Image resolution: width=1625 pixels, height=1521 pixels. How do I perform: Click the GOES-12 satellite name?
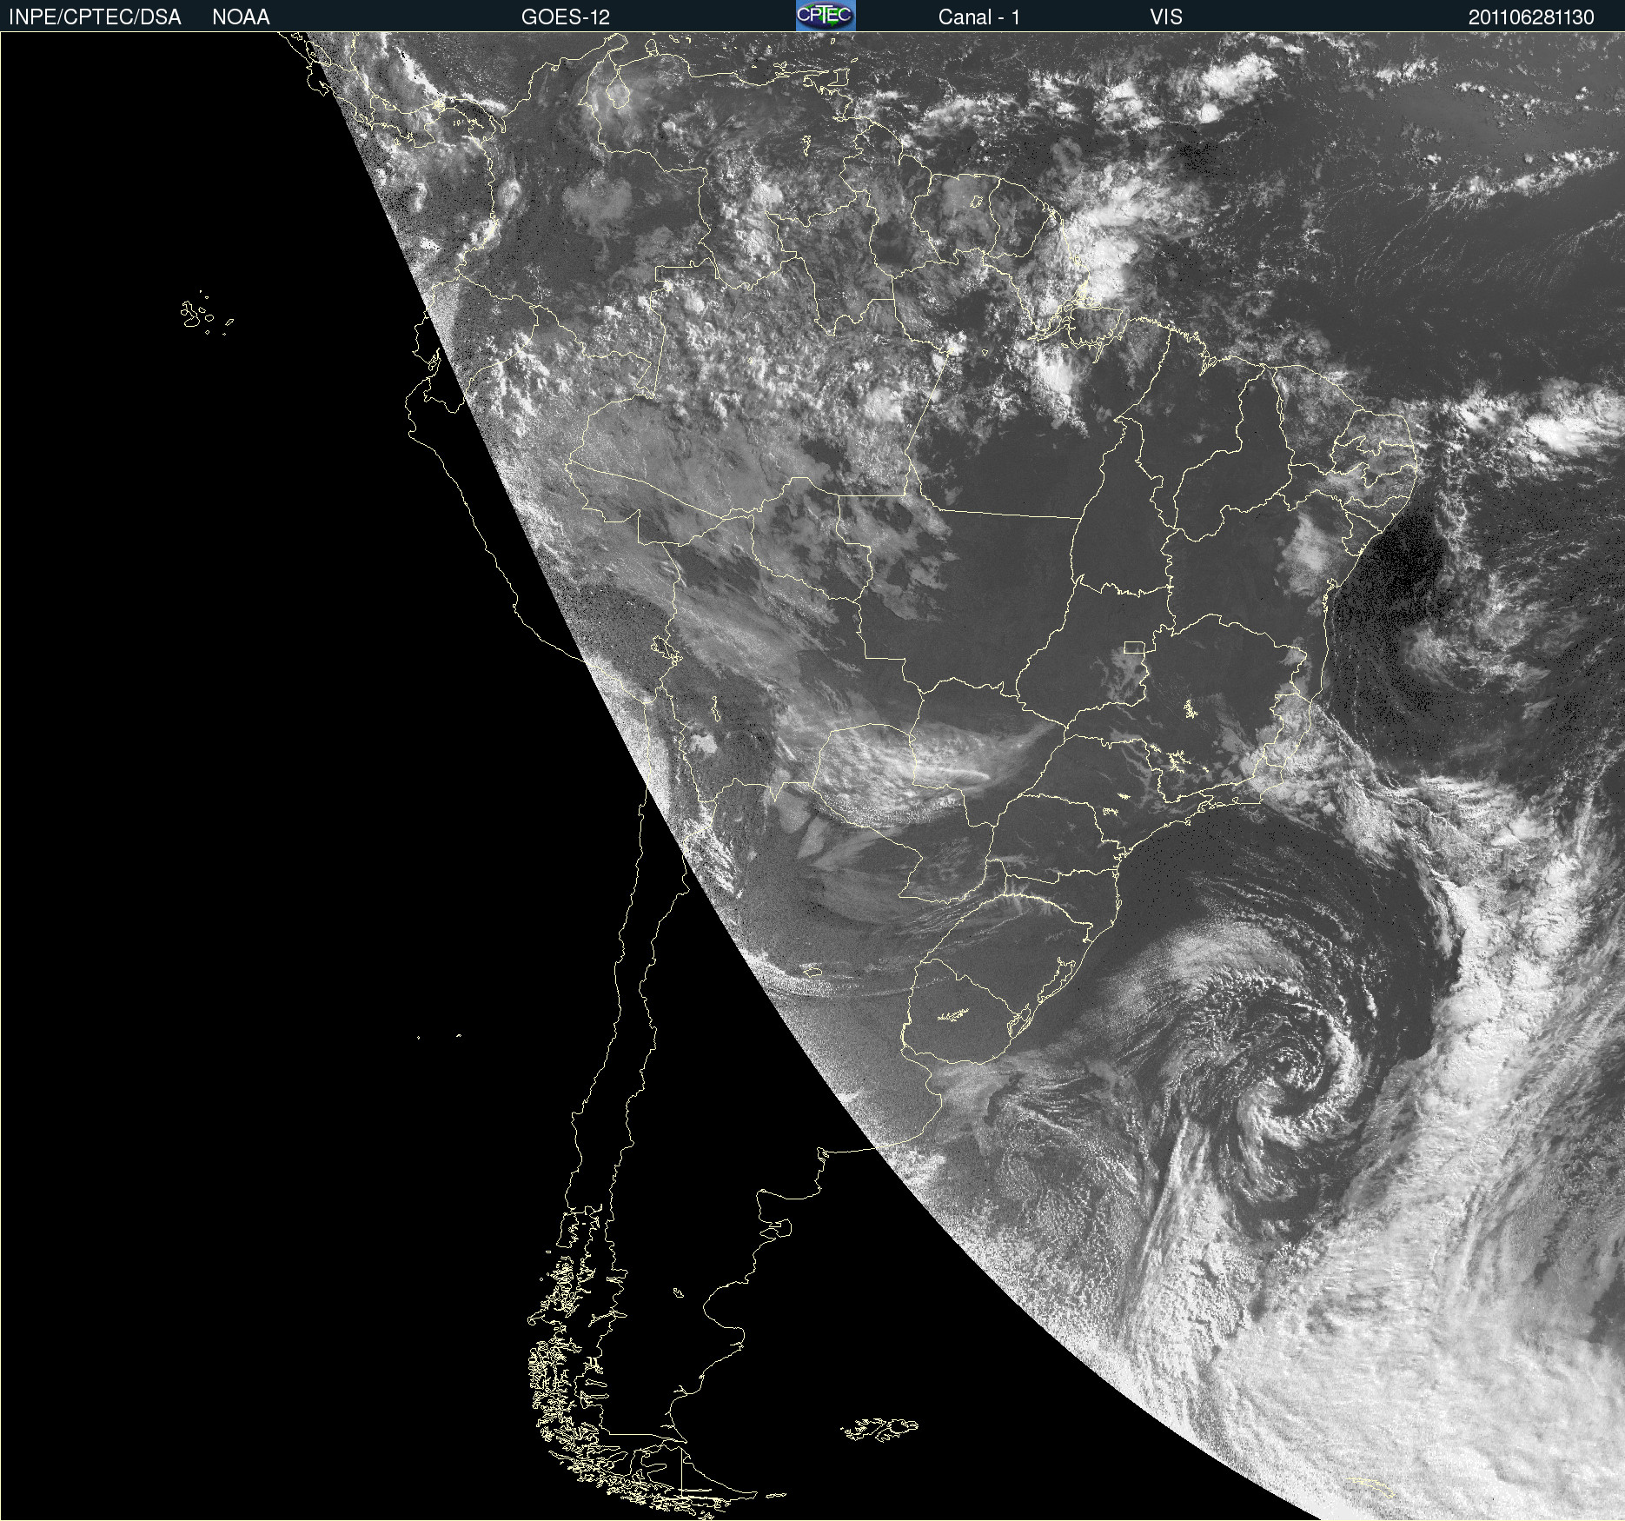point(566,17)
